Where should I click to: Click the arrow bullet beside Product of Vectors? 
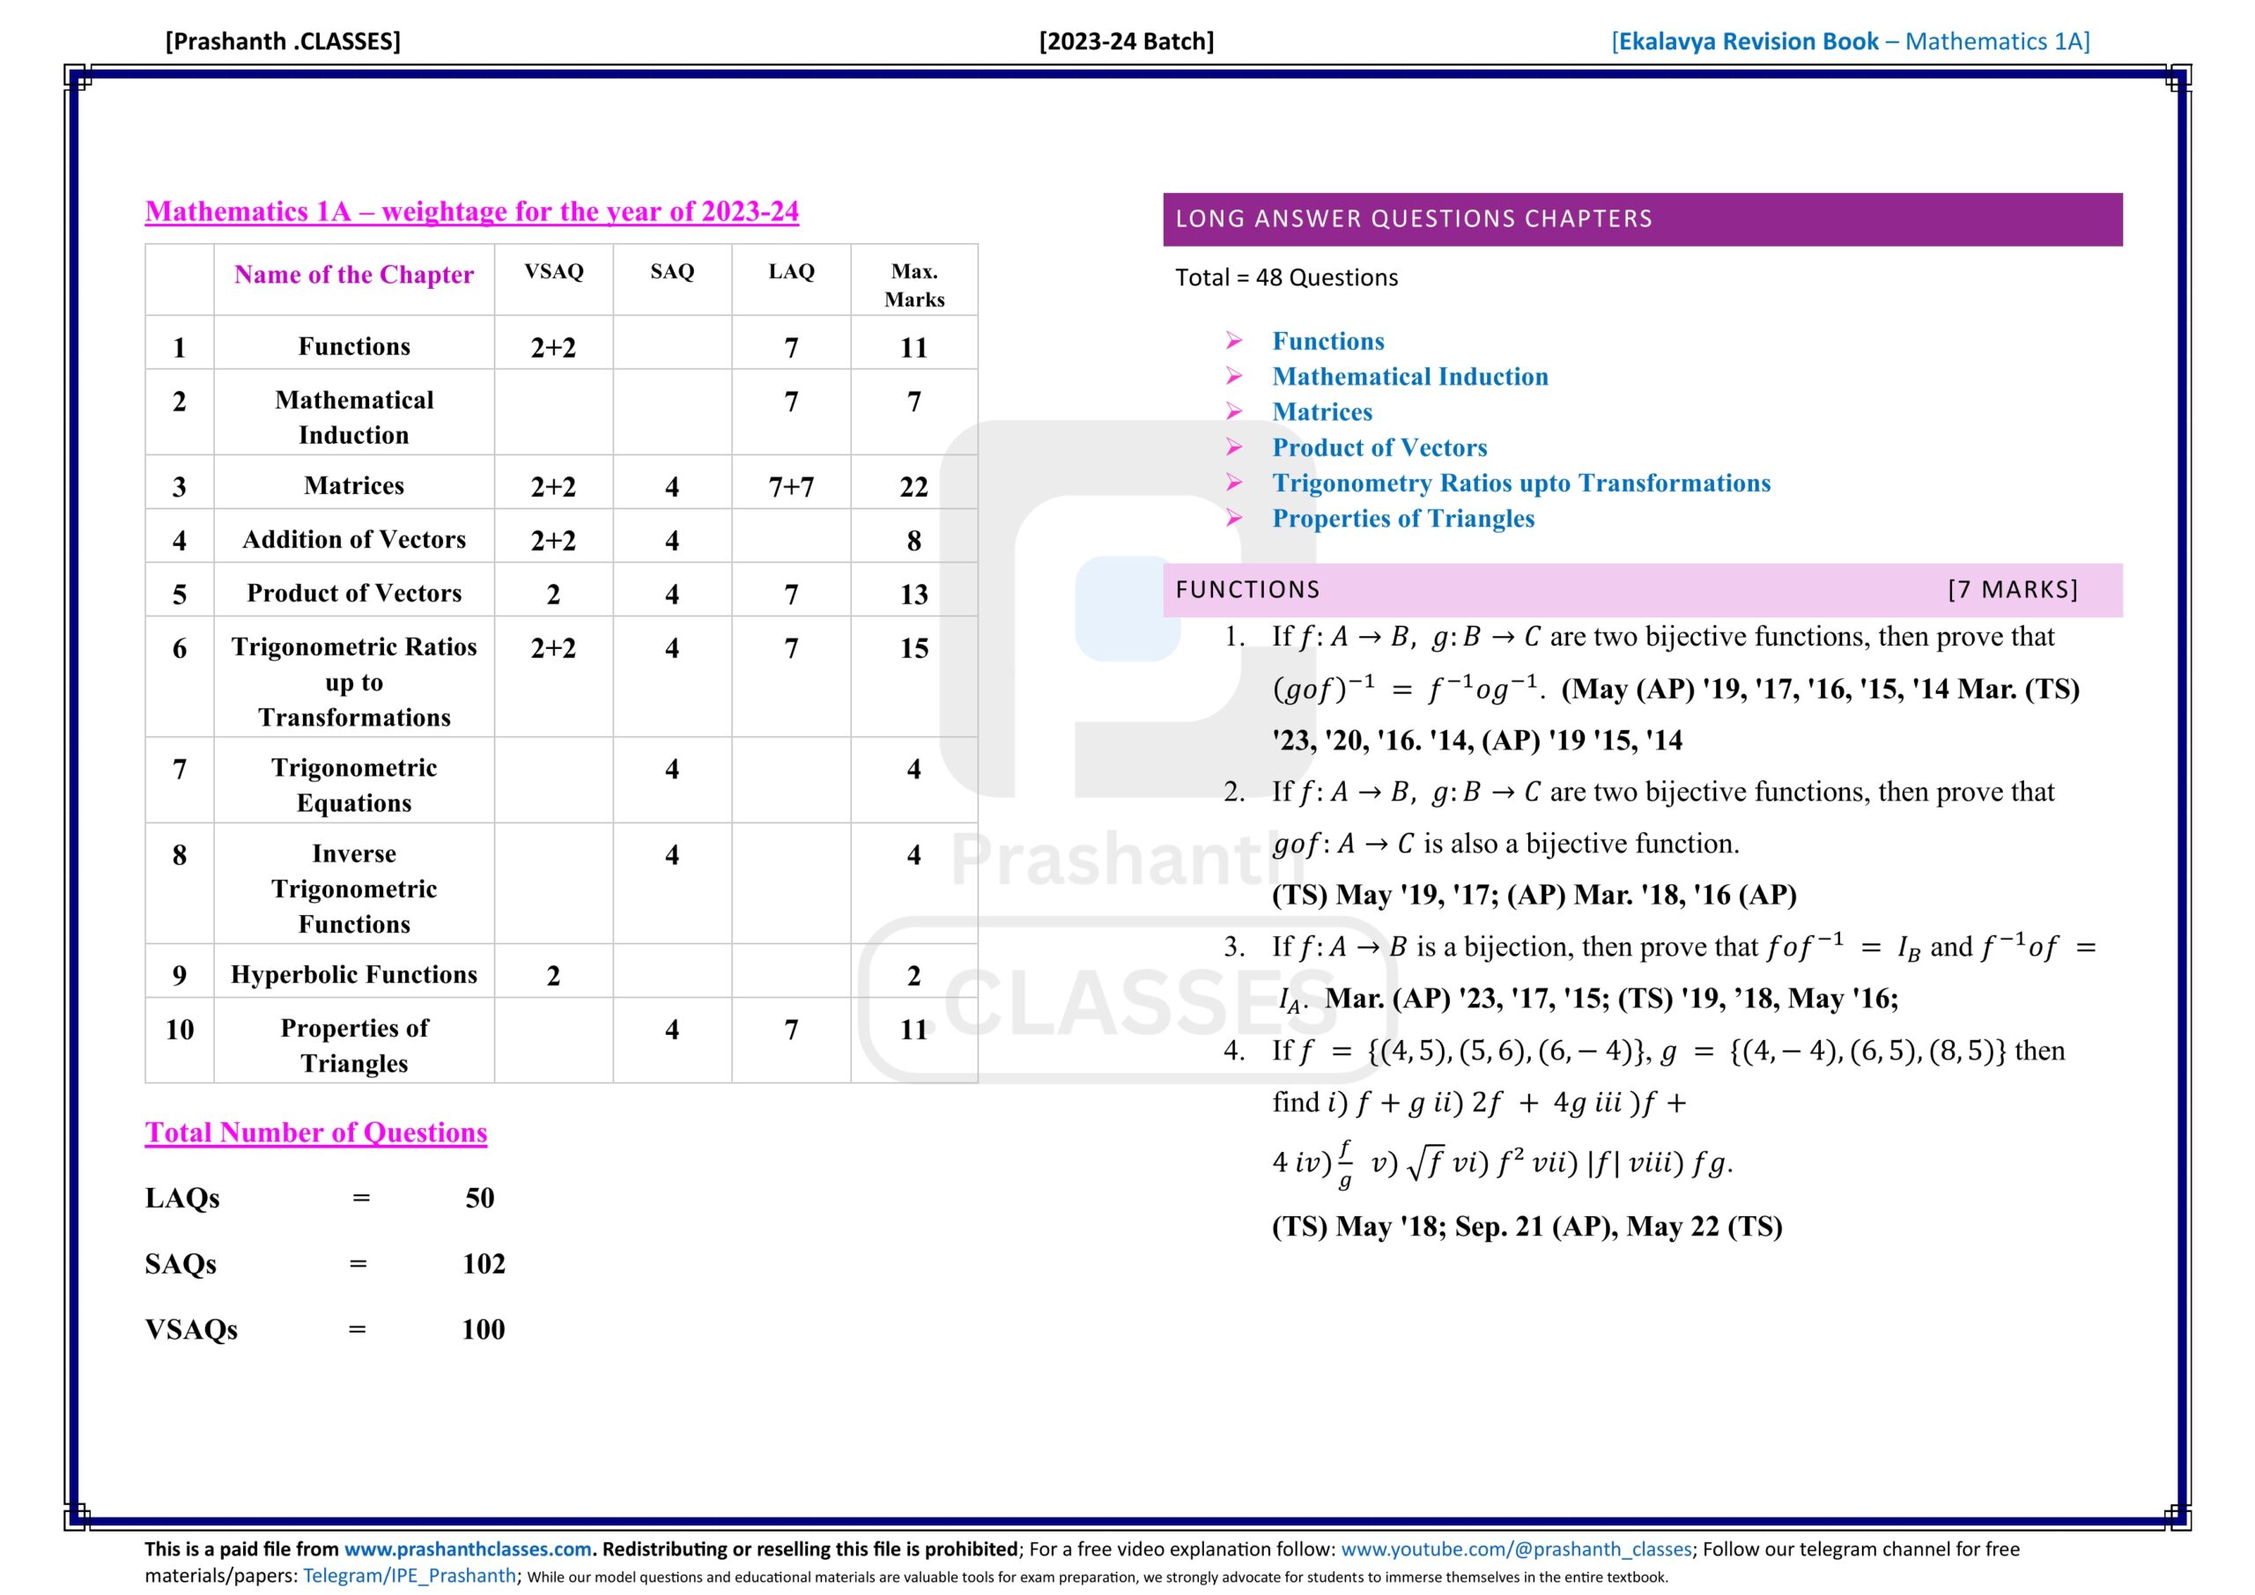[1235, 447]
